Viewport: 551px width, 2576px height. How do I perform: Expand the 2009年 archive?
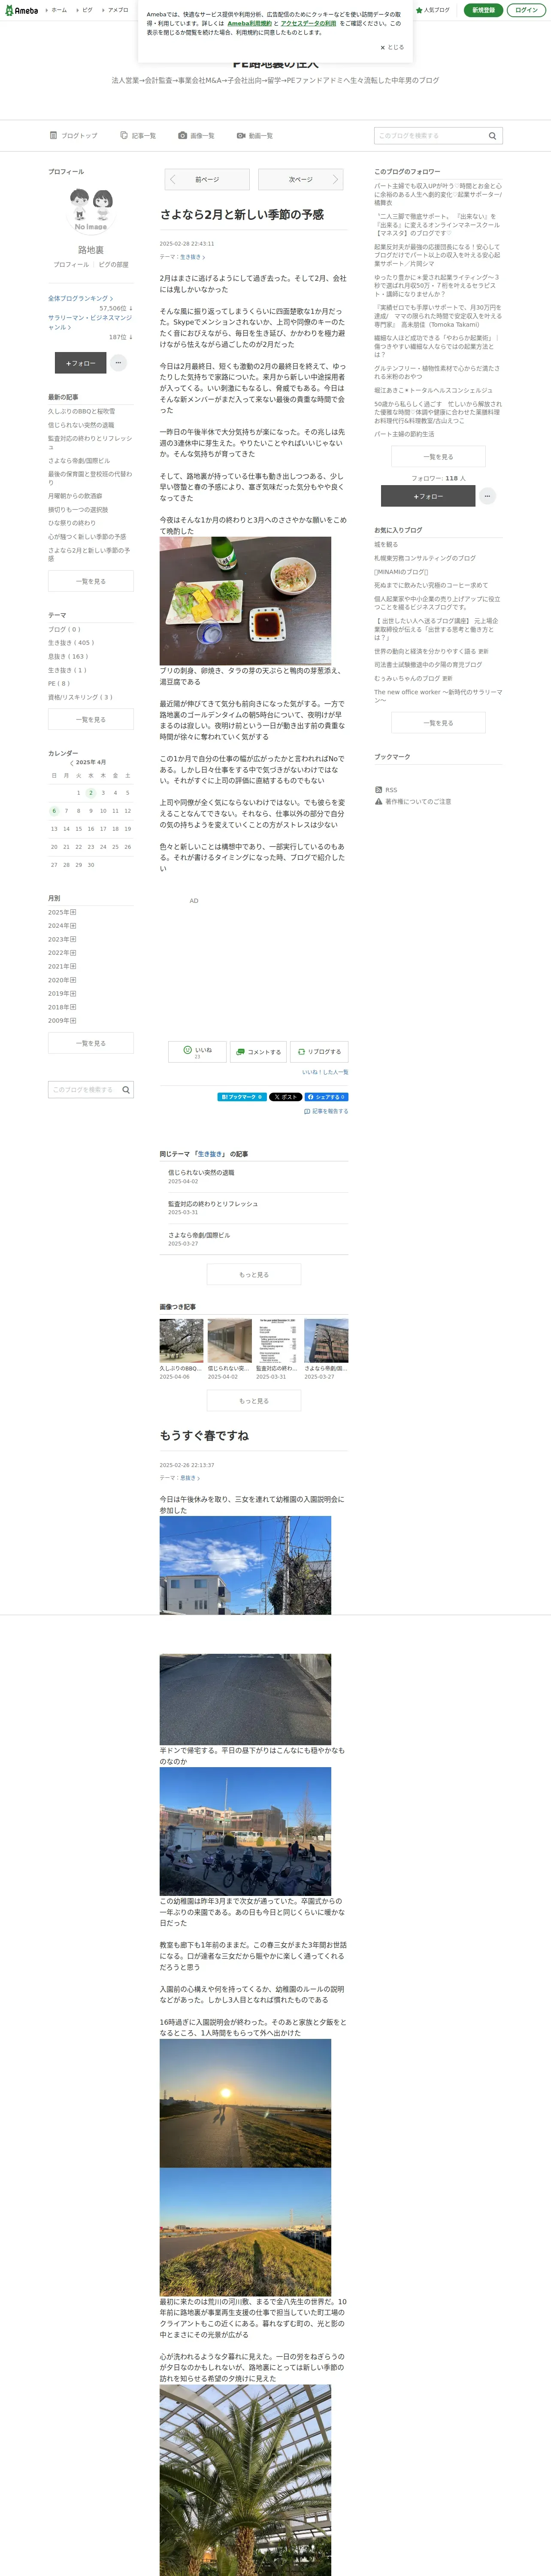(73, 1020)
